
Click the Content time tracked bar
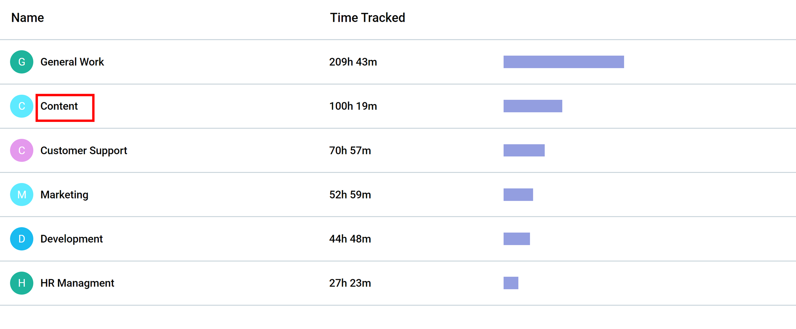pos(533,106)
